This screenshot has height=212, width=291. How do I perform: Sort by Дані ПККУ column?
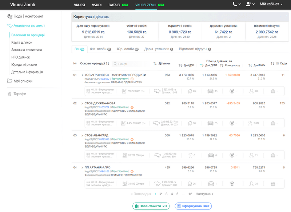(x=250, y=65)
